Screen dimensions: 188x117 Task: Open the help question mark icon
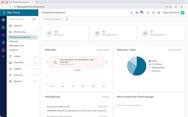[153, 13]
